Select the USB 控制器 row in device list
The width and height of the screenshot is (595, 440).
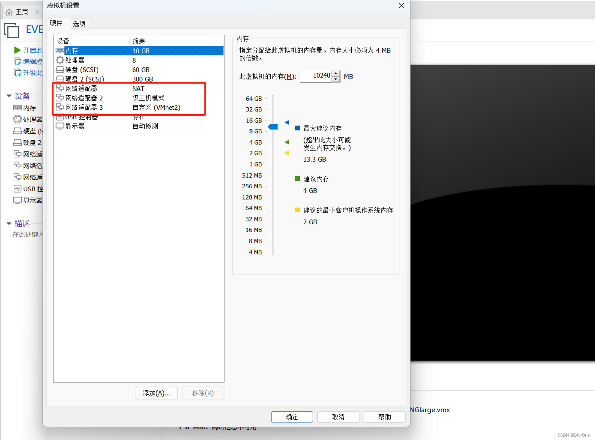[139, 117]
